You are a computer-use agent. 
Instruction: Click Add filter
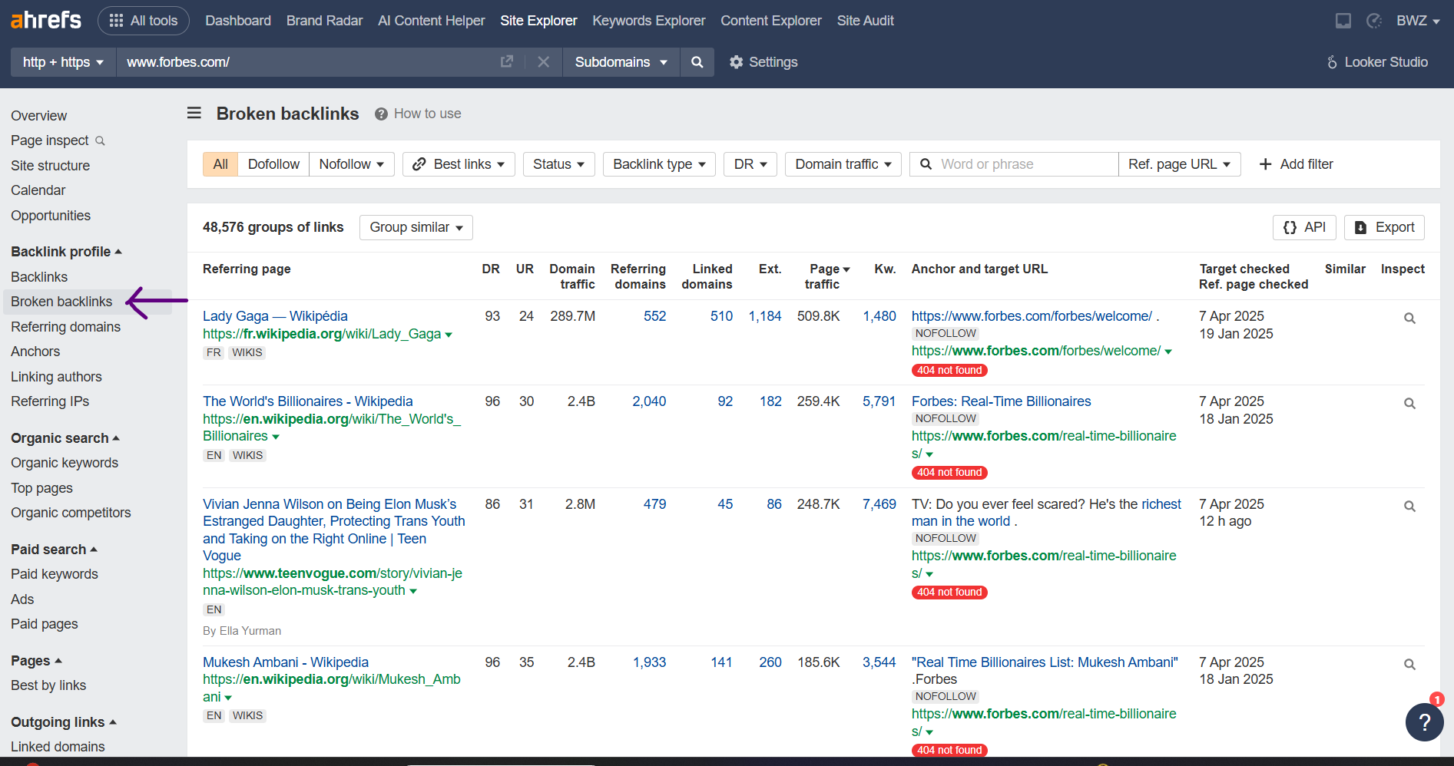click(1297, 164)
